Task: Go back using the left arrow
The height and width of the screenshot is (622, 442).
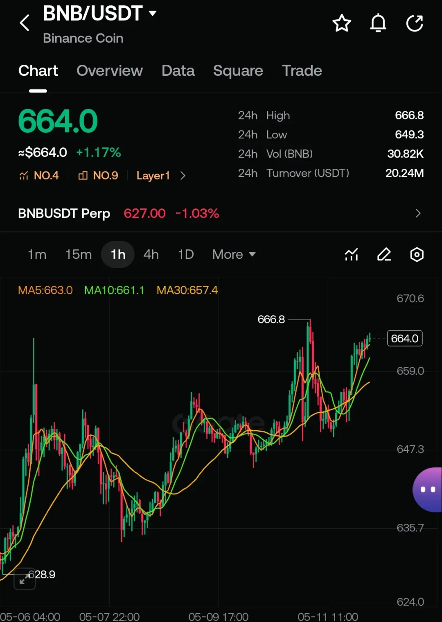Action: click(x=25, y=23)
